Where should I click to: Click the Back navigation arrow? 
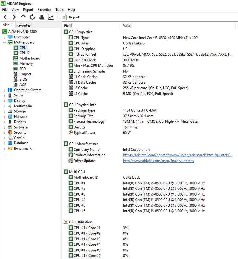pos(5,17)
